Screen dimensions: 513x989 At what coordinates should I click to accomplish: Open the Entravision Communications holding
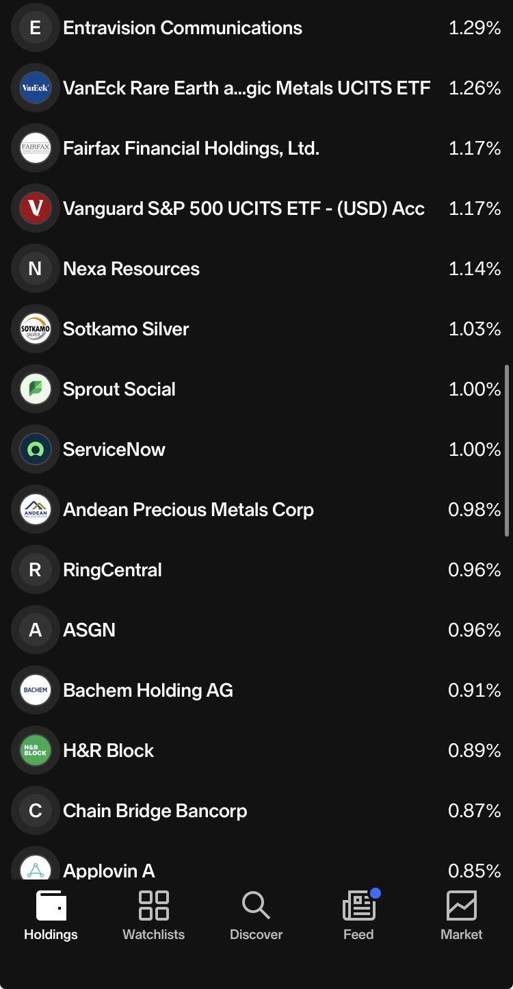256,28
